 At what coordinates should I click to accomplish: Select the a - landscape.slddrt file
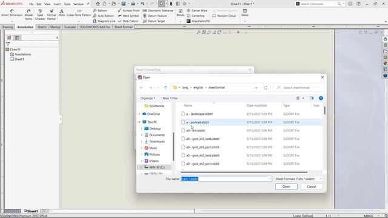tap(251, 114)
